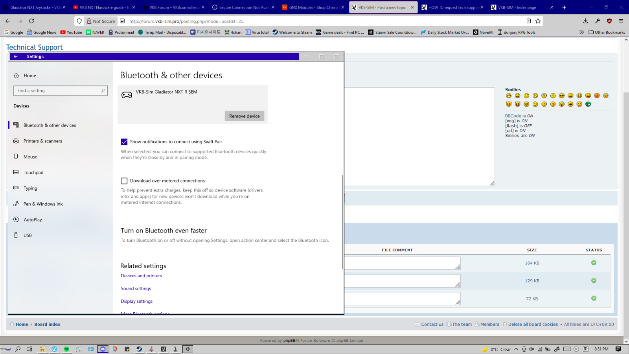629x354 pixels.
Task: Open Steam from the taskbar
Action: pyautogui.click(x=139, y=349)
